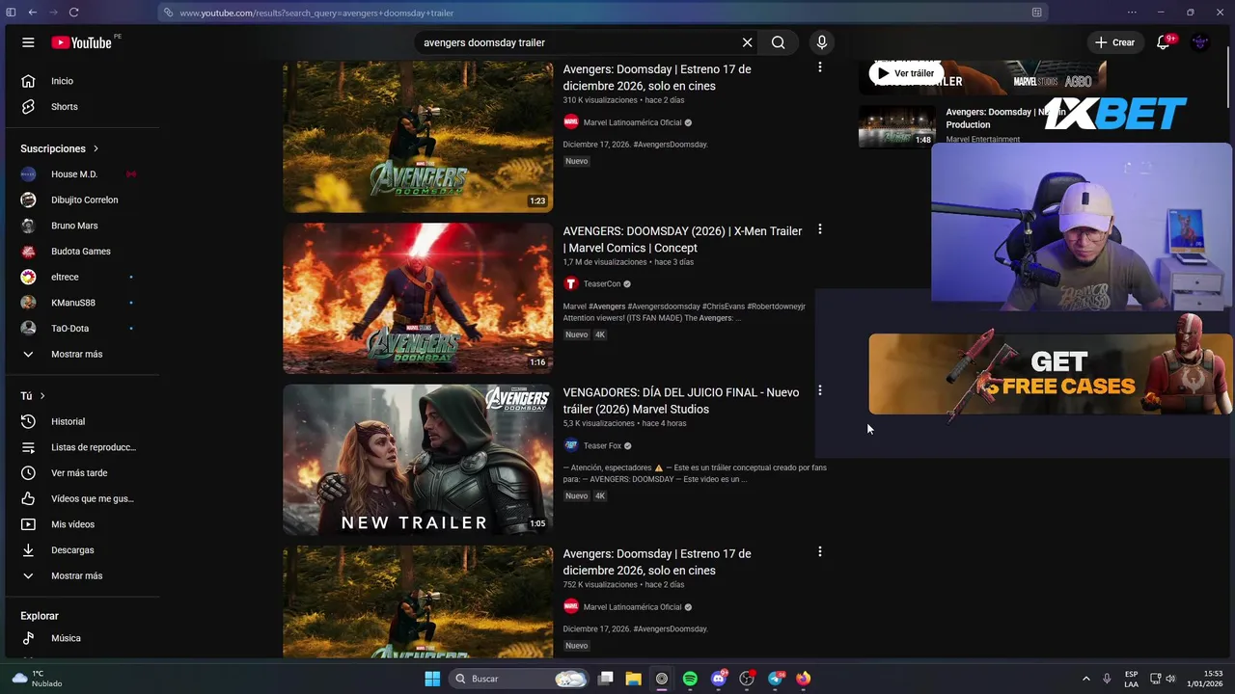Open the Budota Games channel
This screenshot has width=1235, height=694.
click(80, 252)
